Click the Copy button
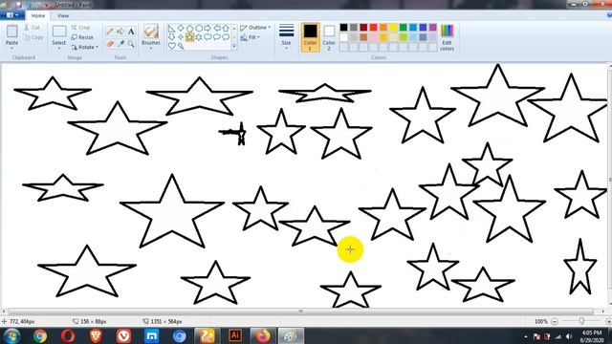The height and width of the screenshot is (344, 612). (33, 37)
